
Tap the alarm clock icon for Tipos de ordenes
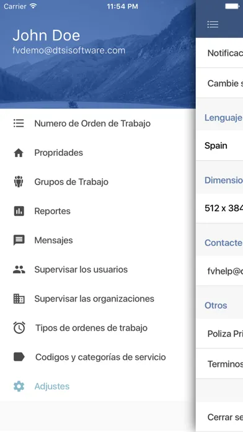[19, 328]
